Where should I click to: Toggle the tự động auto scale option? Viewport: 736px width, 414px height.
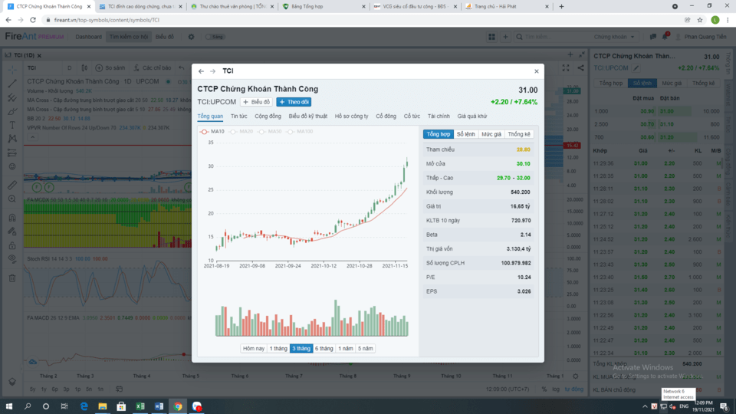573,389
